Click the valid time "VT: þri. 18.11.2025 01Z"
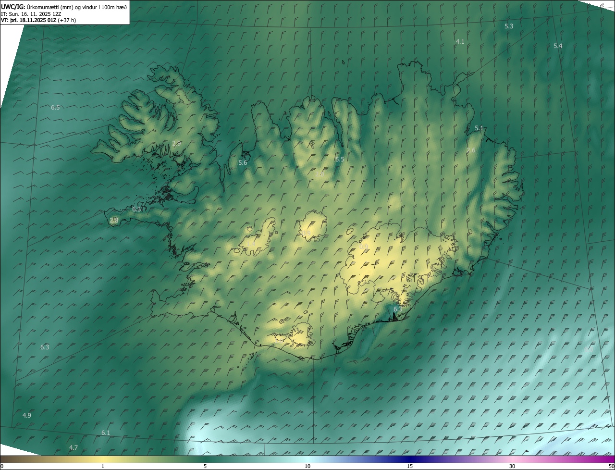615x470 pixels. coord(28,20)
